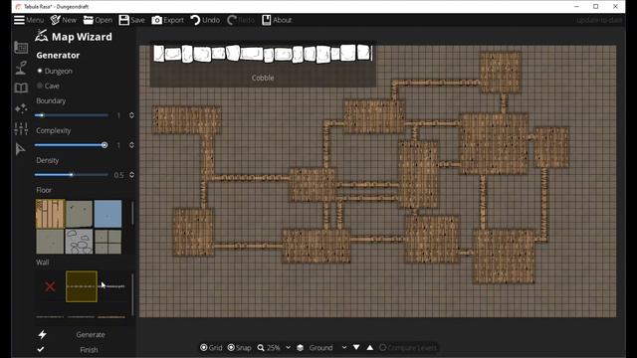Open the Objects book icon

[x=21, y=88]
